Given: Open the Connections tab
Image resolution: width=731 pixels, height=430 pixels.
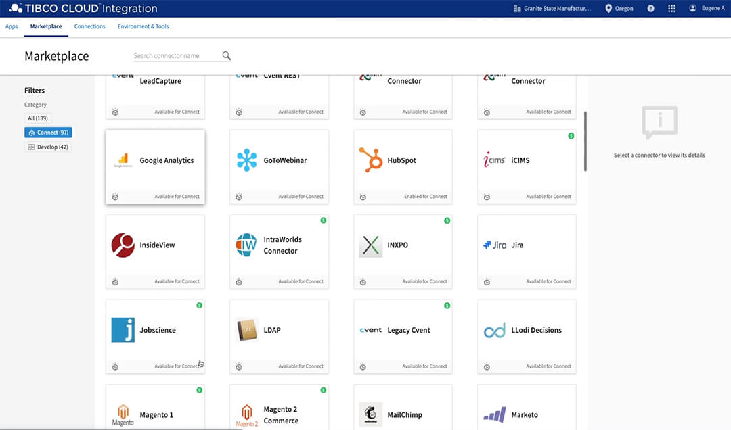Looking at the screenshot, I should pos(89,26).
